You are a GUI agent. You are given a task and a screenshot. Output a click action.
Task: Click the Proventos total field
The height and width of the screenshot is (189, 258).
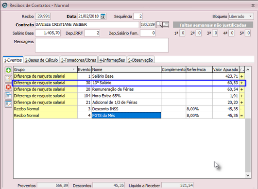(53, 186)
